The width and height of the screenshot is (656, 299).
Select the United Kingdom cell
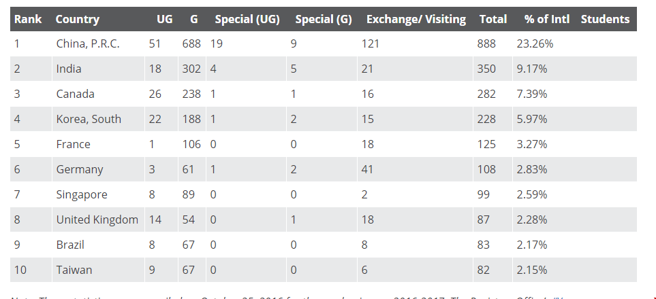click(x=97, y=219)
